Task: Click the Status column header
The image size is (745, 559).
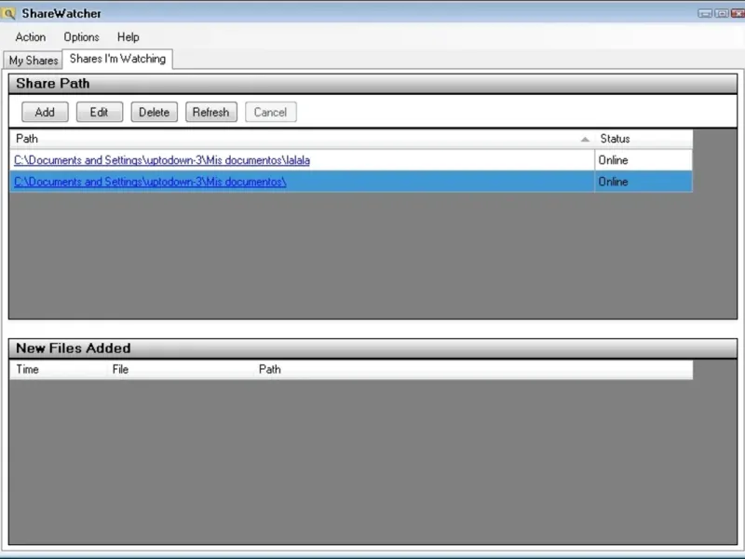Action: 643,139
